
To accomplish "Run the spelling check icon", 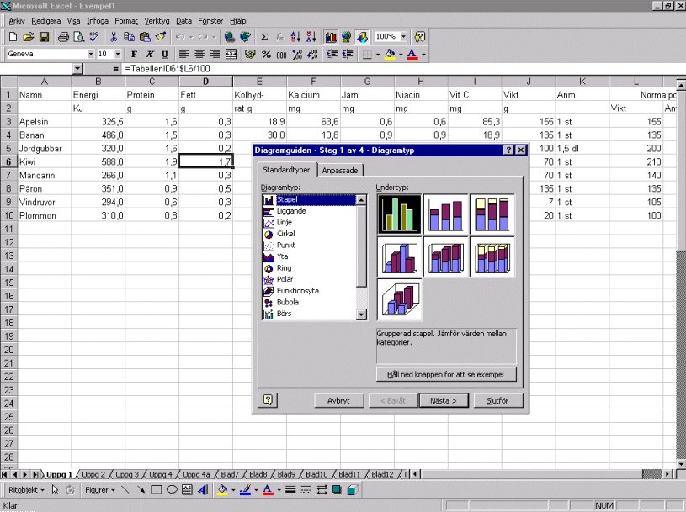I will point(94,37).
